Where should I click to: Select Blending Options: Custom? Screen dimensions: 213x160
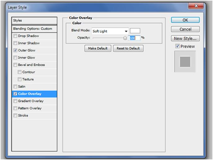[34, 29]
